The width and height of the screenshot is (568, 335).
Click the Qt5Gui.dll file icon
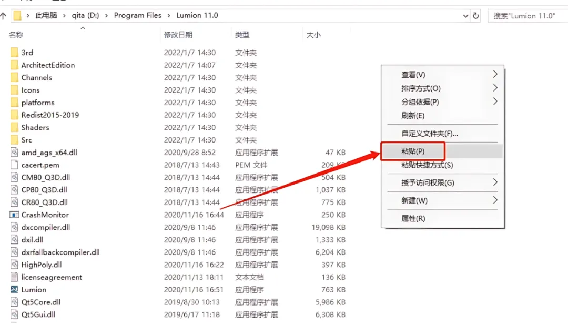pyautogui.click(x=14, y=314)
